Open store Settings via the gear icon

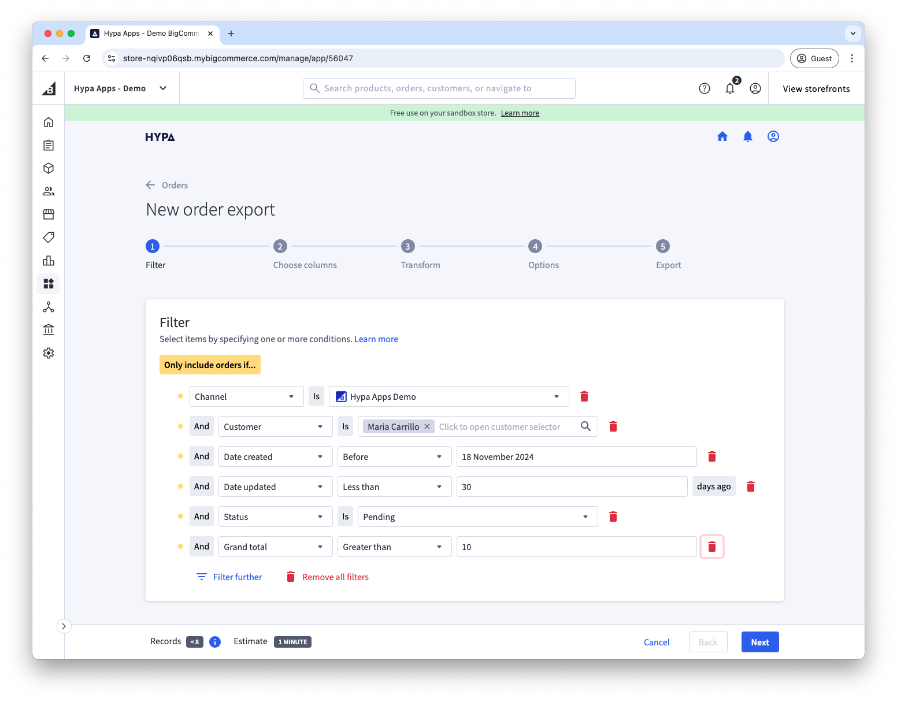[49, 353]
